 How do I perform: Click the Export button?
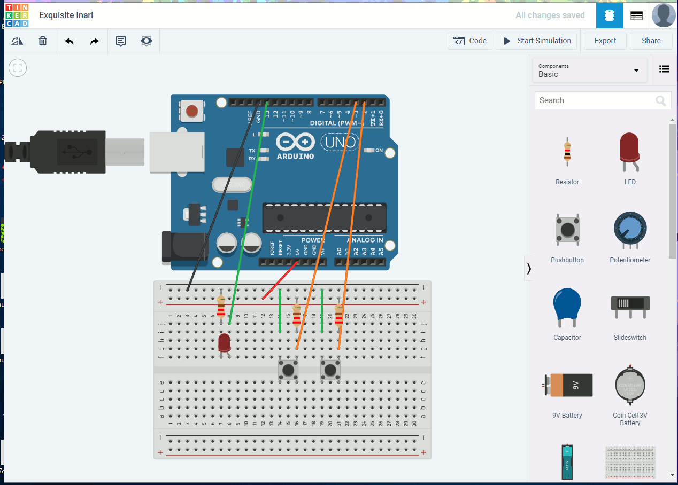(605, 41)
